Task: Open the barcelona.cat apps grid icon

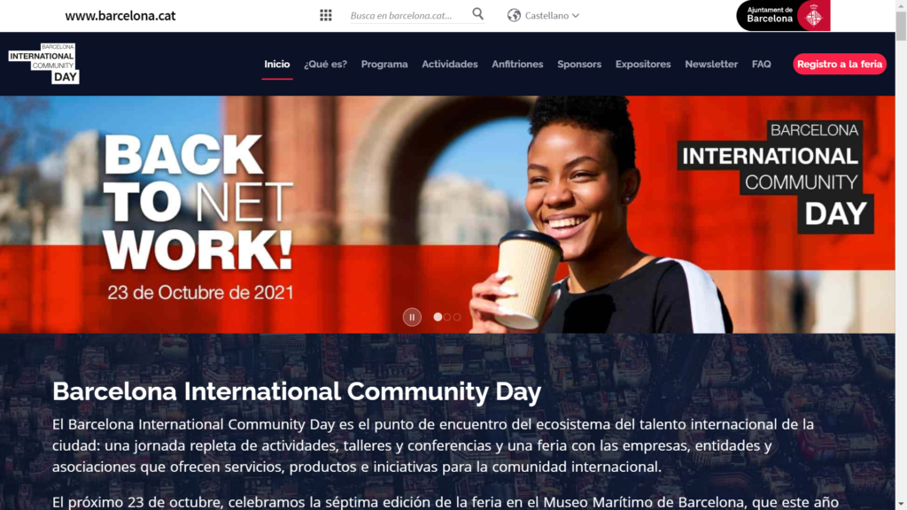Action: 326,15
